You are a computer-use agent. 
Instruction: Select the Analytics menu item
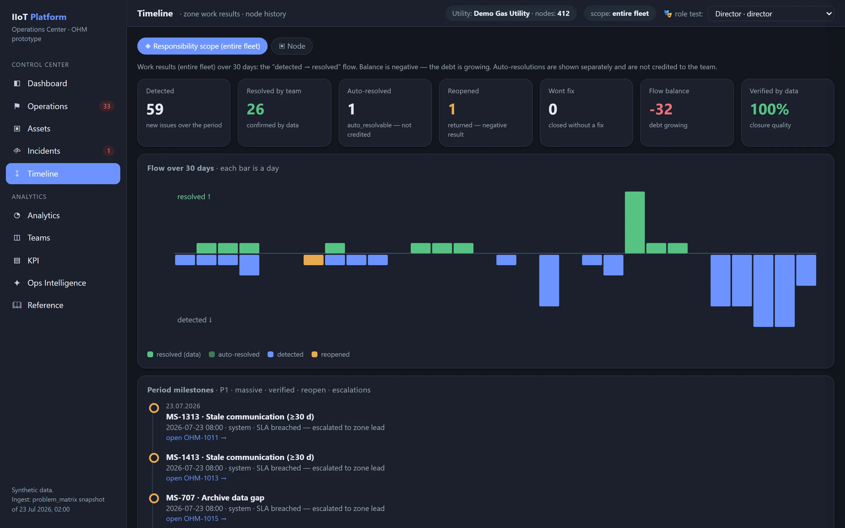(63, 216)
